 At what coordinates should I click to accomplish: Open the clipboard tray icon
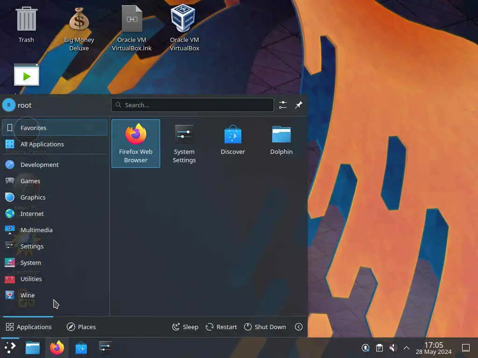click(379, 348)
